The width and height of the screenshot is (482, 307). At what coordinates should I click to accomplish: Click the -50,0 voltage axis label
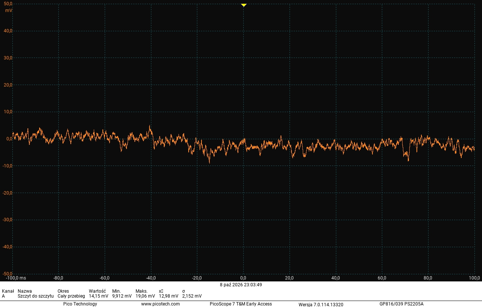pos(8,274)
